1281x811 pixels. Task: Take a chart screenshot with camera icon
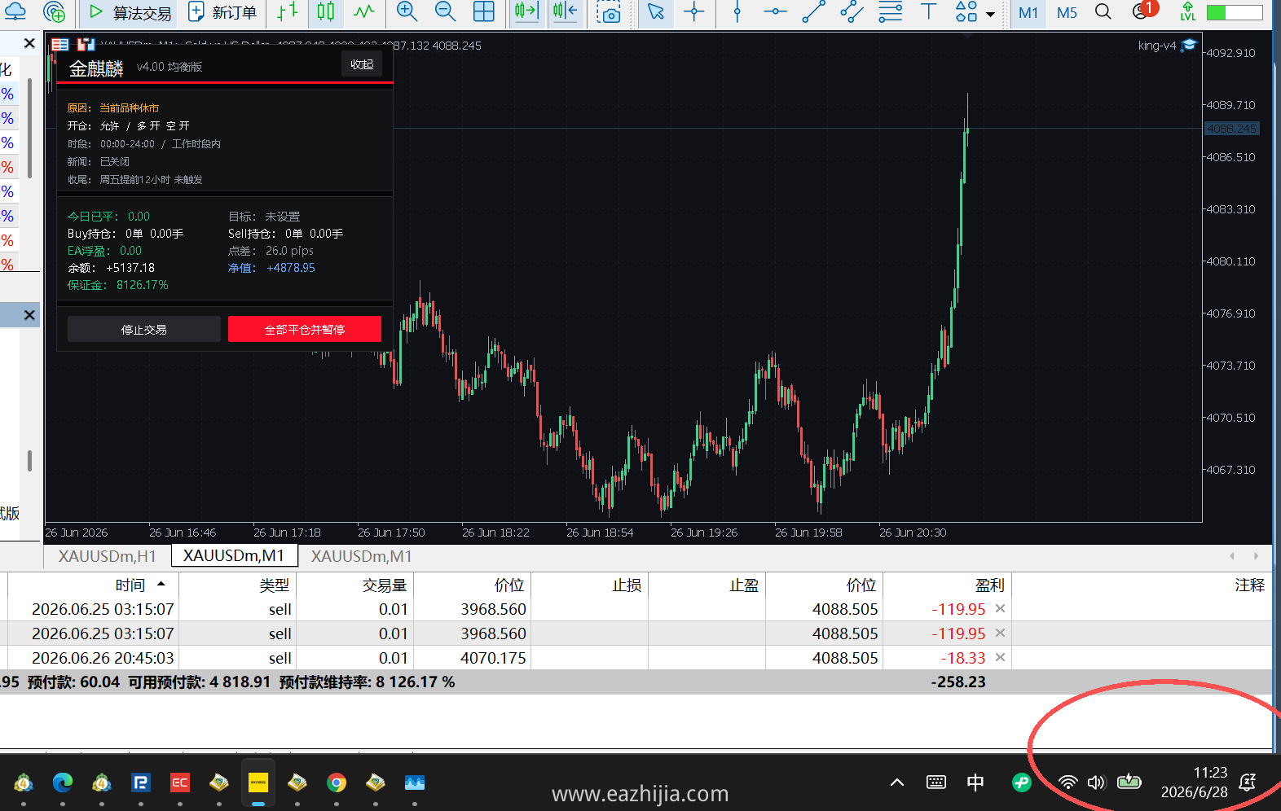coord(608,11)
